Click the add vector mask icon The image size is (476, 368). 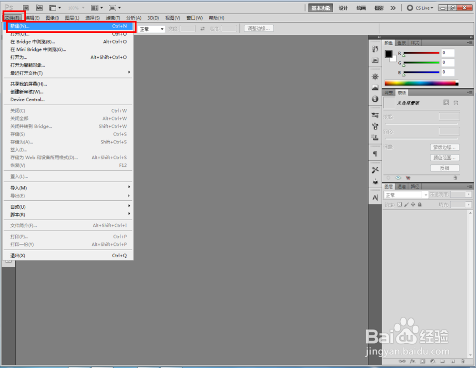pyautogui.click(x=456, y=102)
